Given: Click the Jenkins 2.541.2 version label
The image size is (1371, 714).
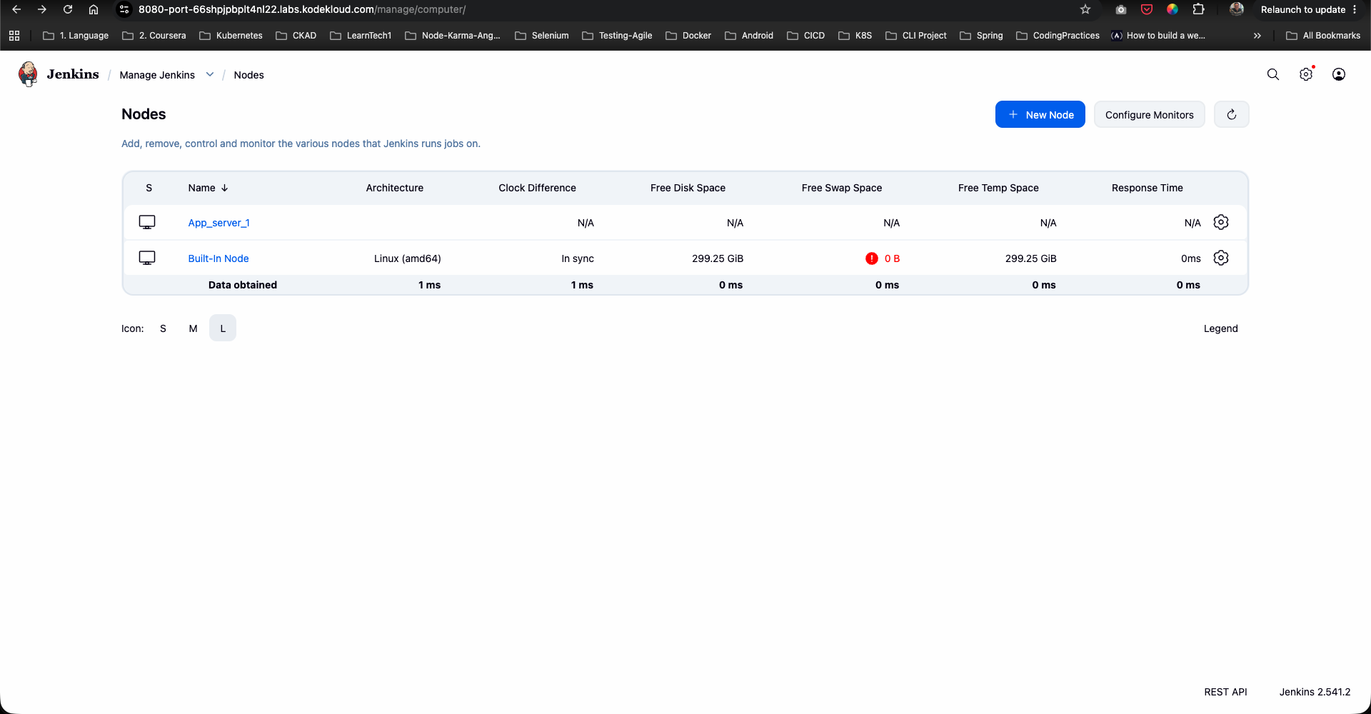Looking at the screenshot, I should pyautogui.click(x=1315, y=692).
